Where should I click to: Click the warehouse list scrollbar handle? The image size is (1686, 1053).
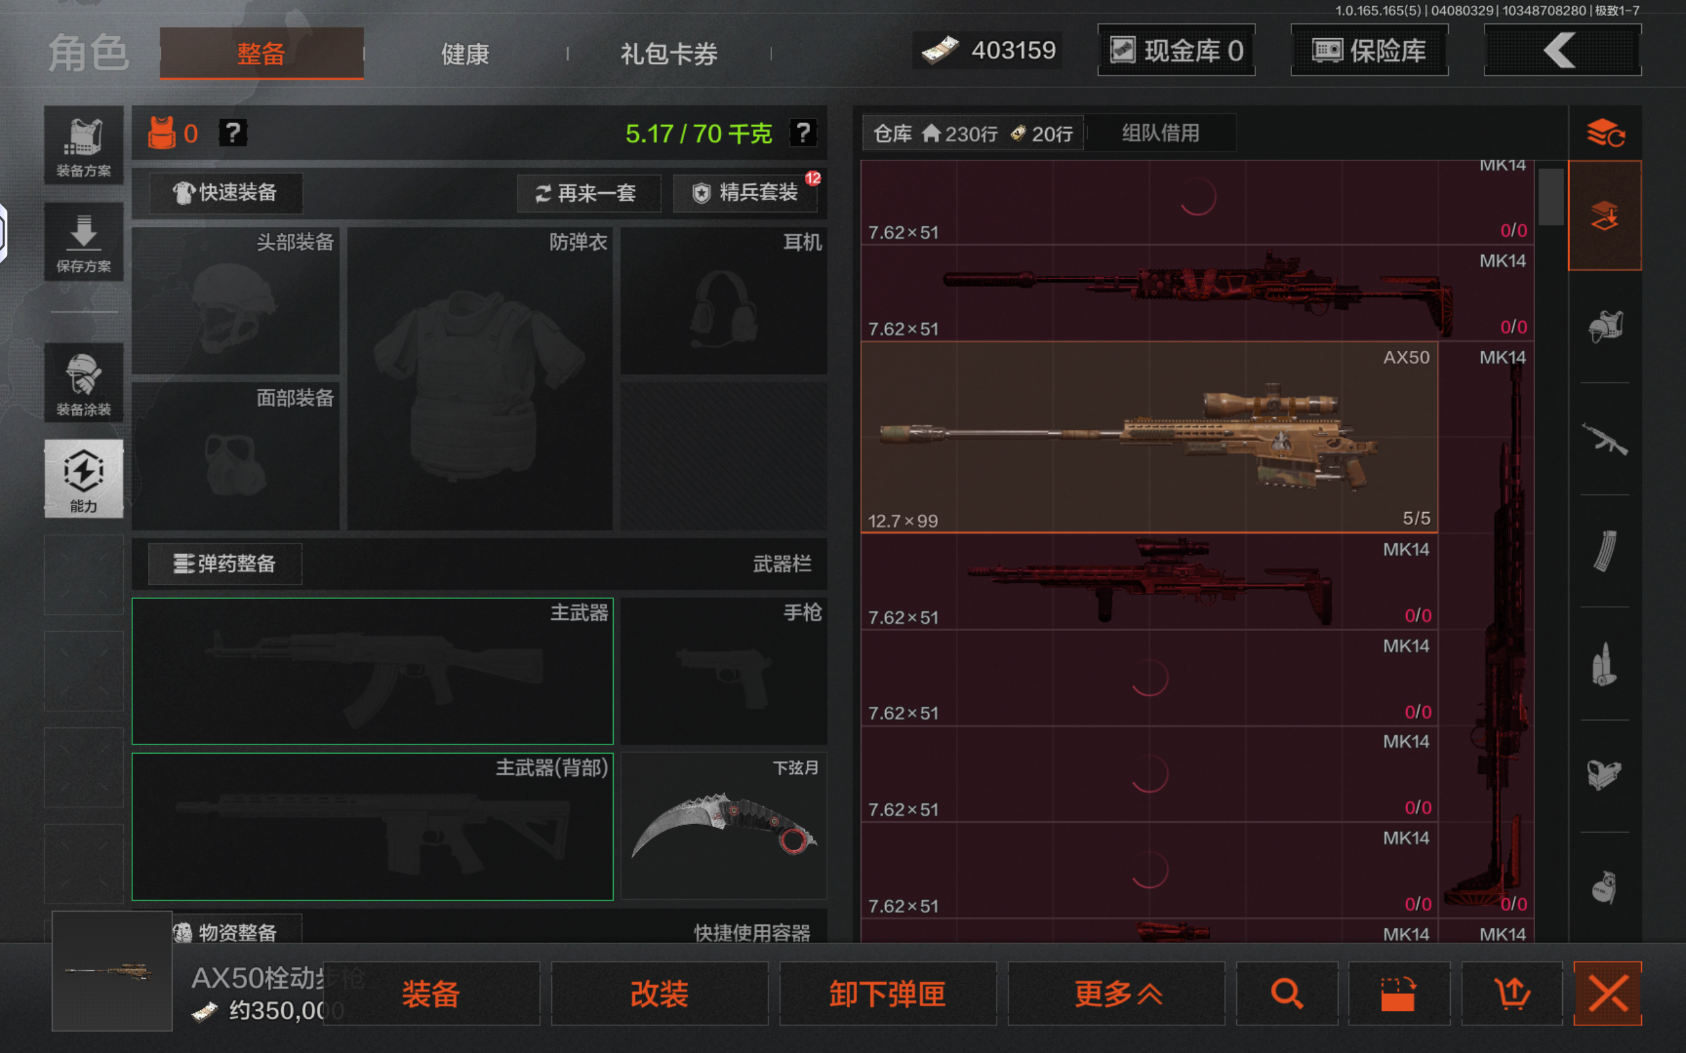[x=1550, y=196]
